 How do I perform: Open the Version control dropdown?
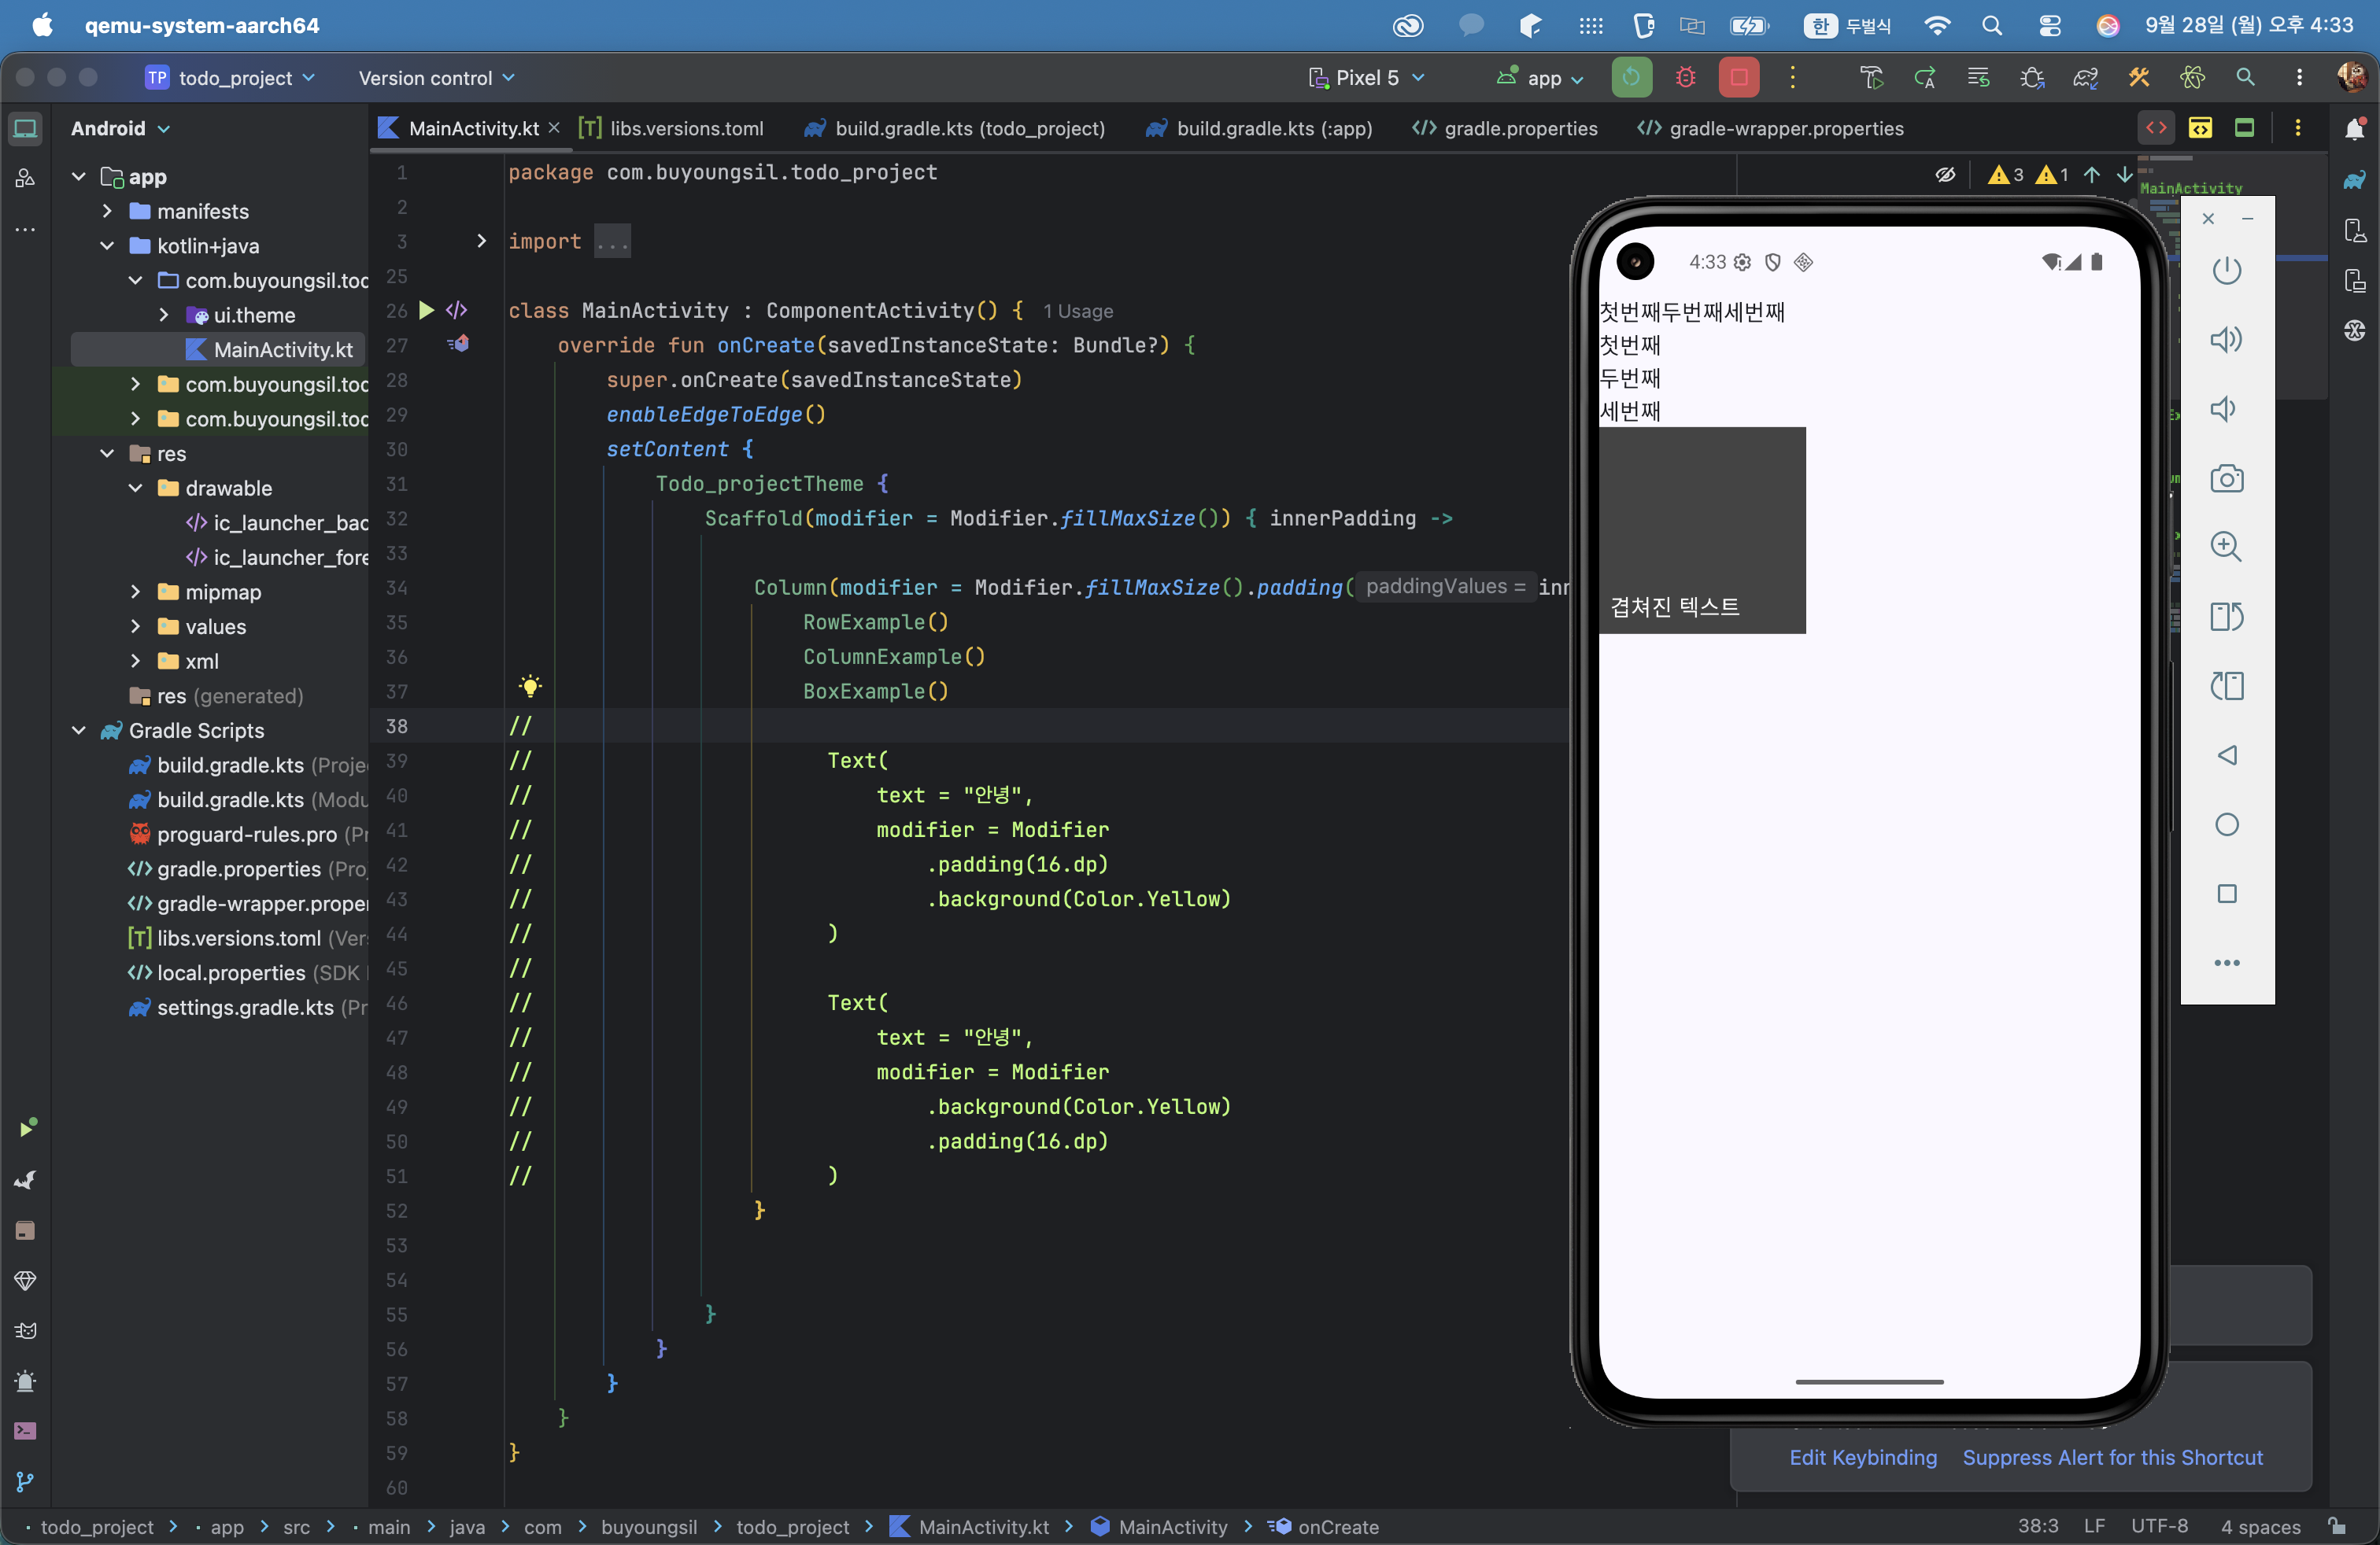click(x=437, y=78)
